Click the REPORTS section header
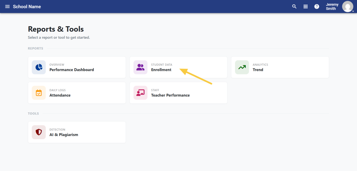Screen dimensions: 357x171 [x=36, y=49]
